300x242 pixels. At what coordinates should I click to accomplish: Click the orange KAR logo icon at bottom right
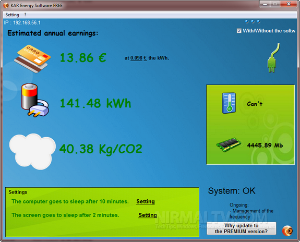click(287, 231)
